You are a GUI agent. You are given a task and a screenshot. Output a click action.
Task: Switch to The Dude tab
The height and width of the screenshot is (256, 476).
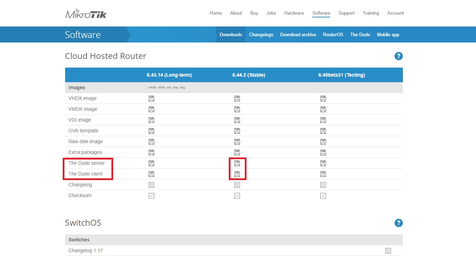pos(360,34)
